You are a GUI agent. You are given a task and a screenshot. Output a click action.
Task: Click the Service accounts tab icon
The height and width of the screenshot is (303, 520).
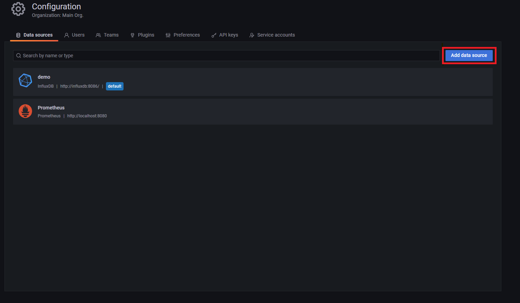pyautogui.click(x=252, y=35)
